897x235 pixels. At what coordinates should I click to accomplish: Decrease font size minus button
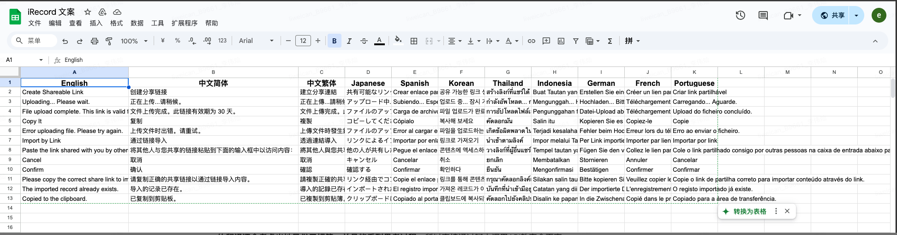(288, 41)
